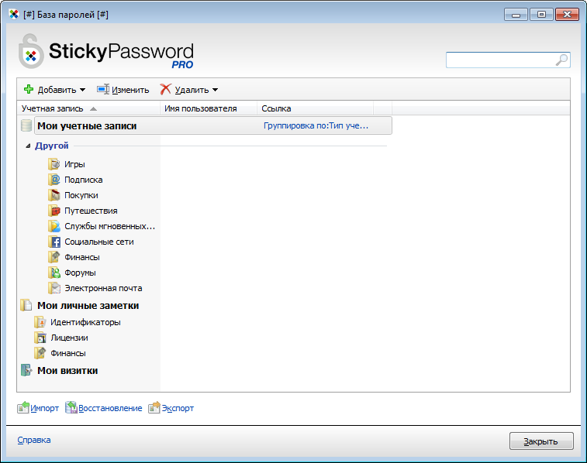Screen dimensions: 587x463
Task: Select Финансы label under Мои личные заметки
Action: pos(68,353)
